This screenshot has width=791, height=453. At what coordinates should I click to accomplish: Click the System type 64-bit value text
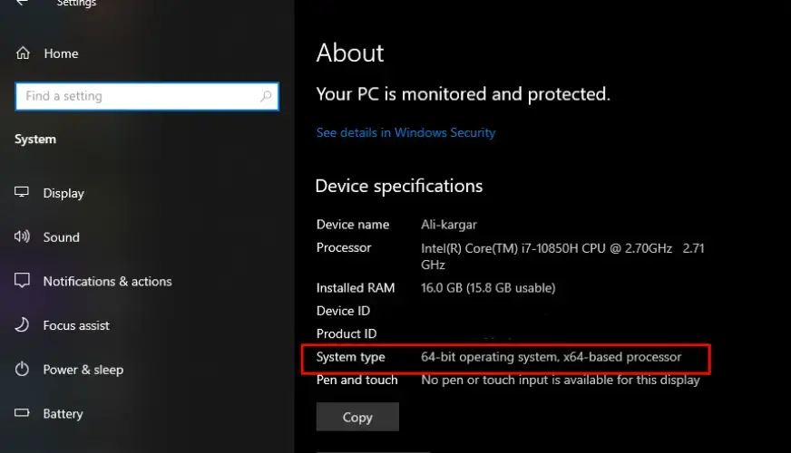[x=551, y=357]
